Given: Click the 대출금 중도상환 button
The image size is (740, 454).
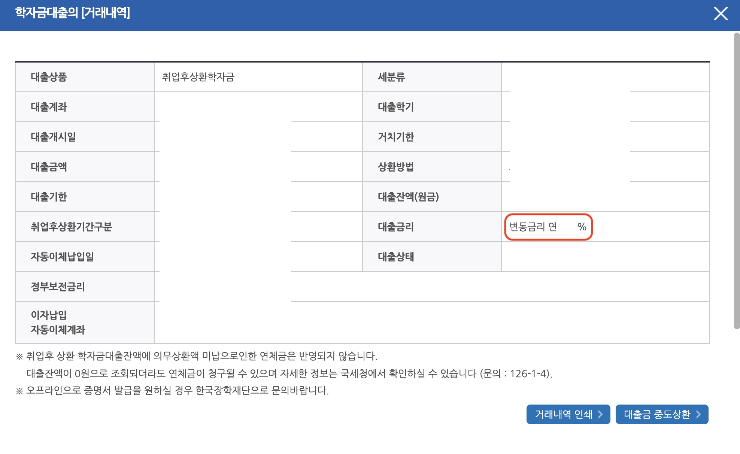Looking at the screenshot, I should [x=657, y=414].
